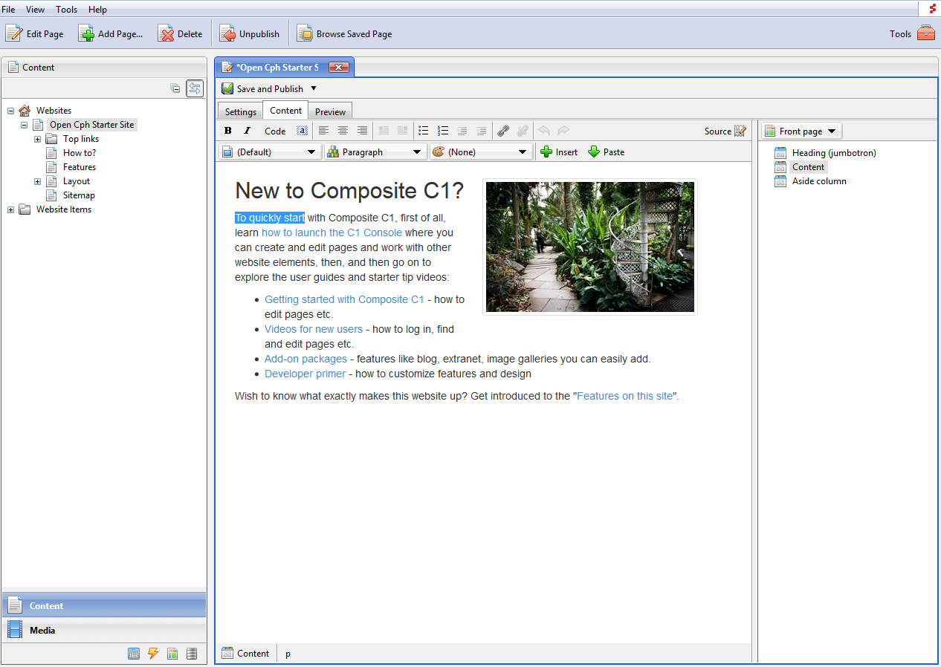Open the Save and Publish dropdown arrow
This screenshot has width=941, height=667.
pos(312,88)
